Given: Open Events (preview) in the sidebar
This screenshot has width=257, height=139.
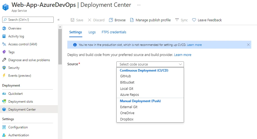Looking at the screenshot, I should (20, 76).
